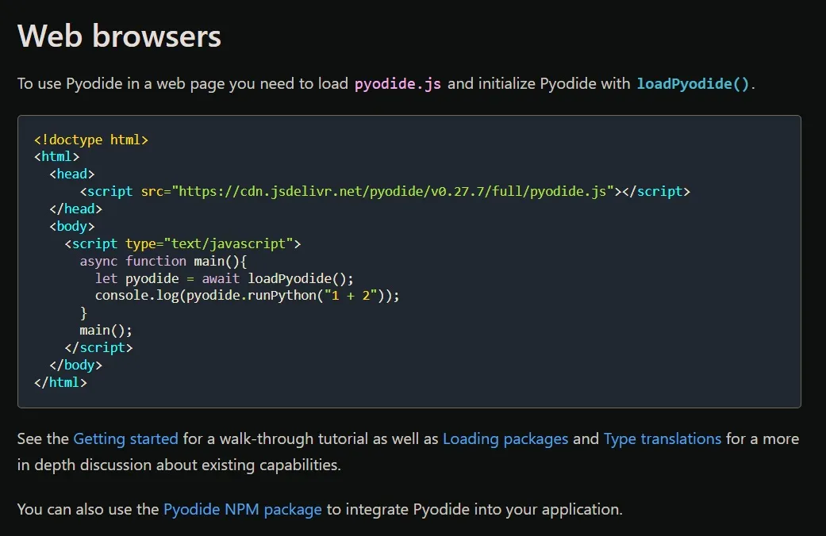Click the opening <head> tag line
This screenshot has height=536, width=826.
pyautogui.click(x=72, y=174)
